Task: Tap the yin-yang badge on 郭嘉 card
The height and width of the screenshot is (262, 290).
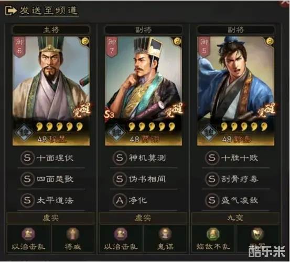Action: (270, 41)
